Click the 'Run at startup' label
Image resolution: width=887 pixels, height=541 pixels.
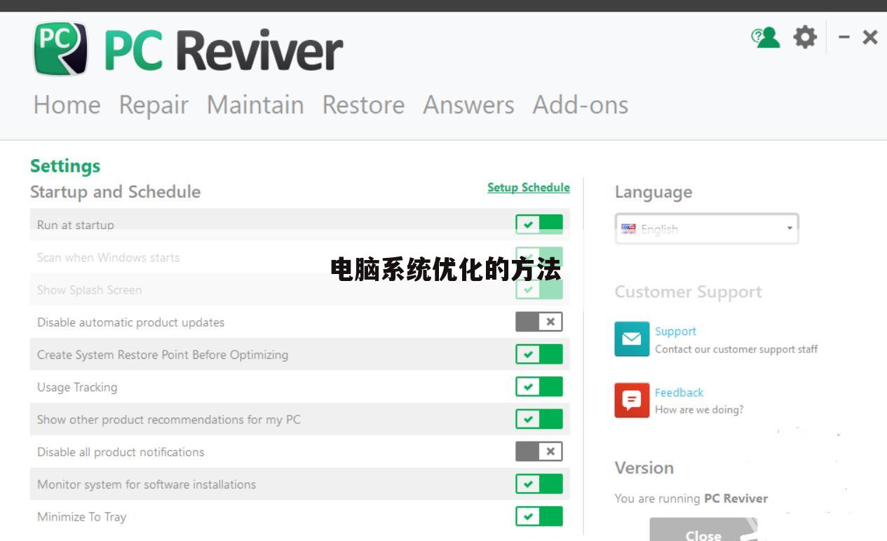[76, 225]
